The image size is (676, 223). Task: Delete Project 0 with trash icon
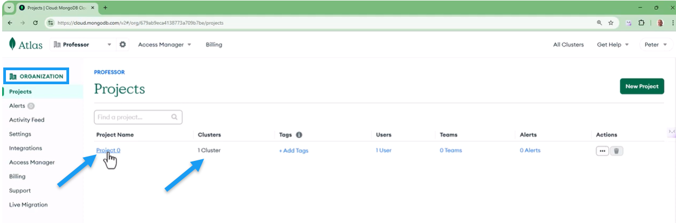point(617,151)
